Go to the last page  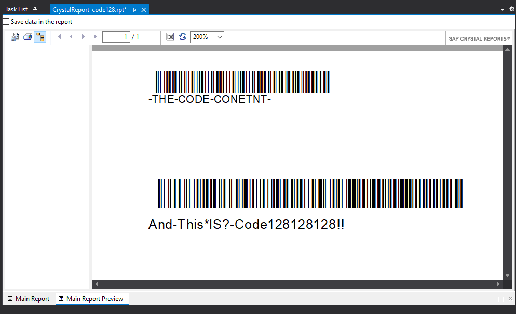coord(96,37)
